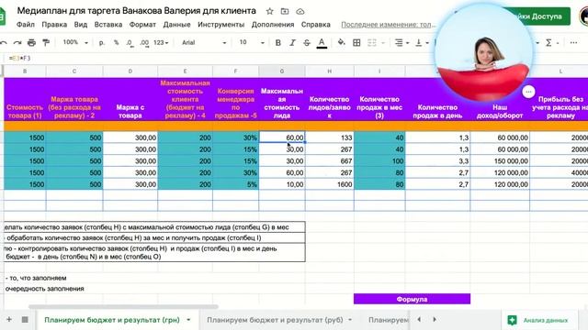Viewport: 588px width, 330px height.
Task: Select cell with value 1600
Action: pyautogui.click(x=330, y=184)
